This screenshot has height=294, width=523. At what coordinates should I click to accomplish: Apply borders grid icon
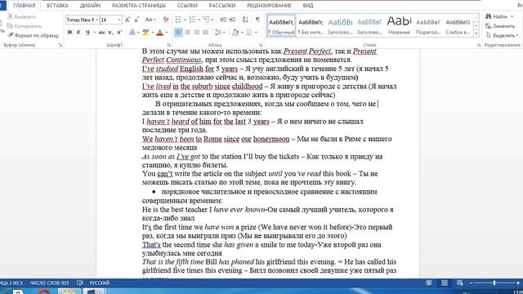point(248,33)
